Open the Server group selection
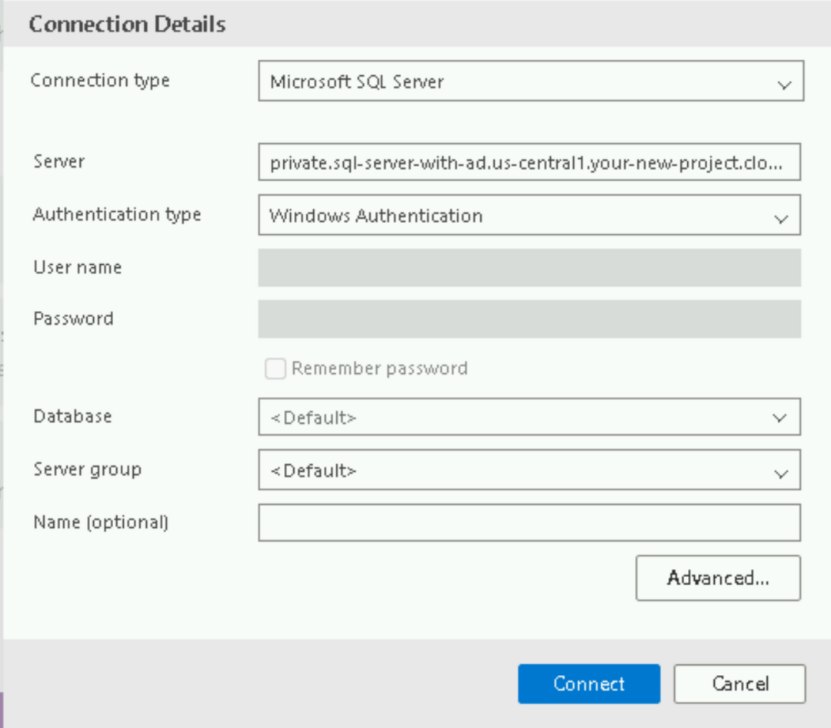The width and height of the screenshot is (831, 728). pyautogui.click(x=531, y=470)
